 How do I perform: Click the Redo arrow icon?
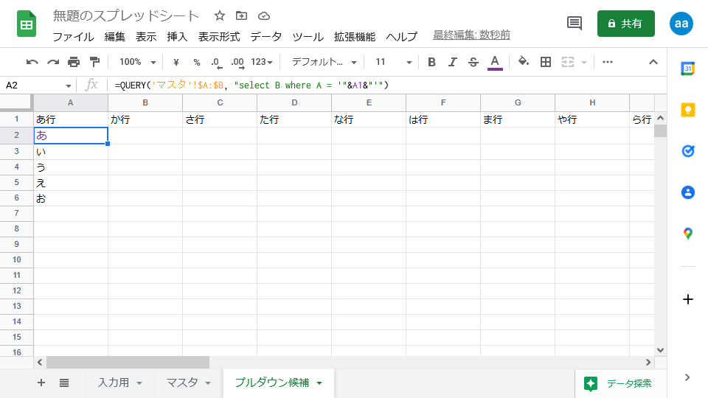click(53, 62)
